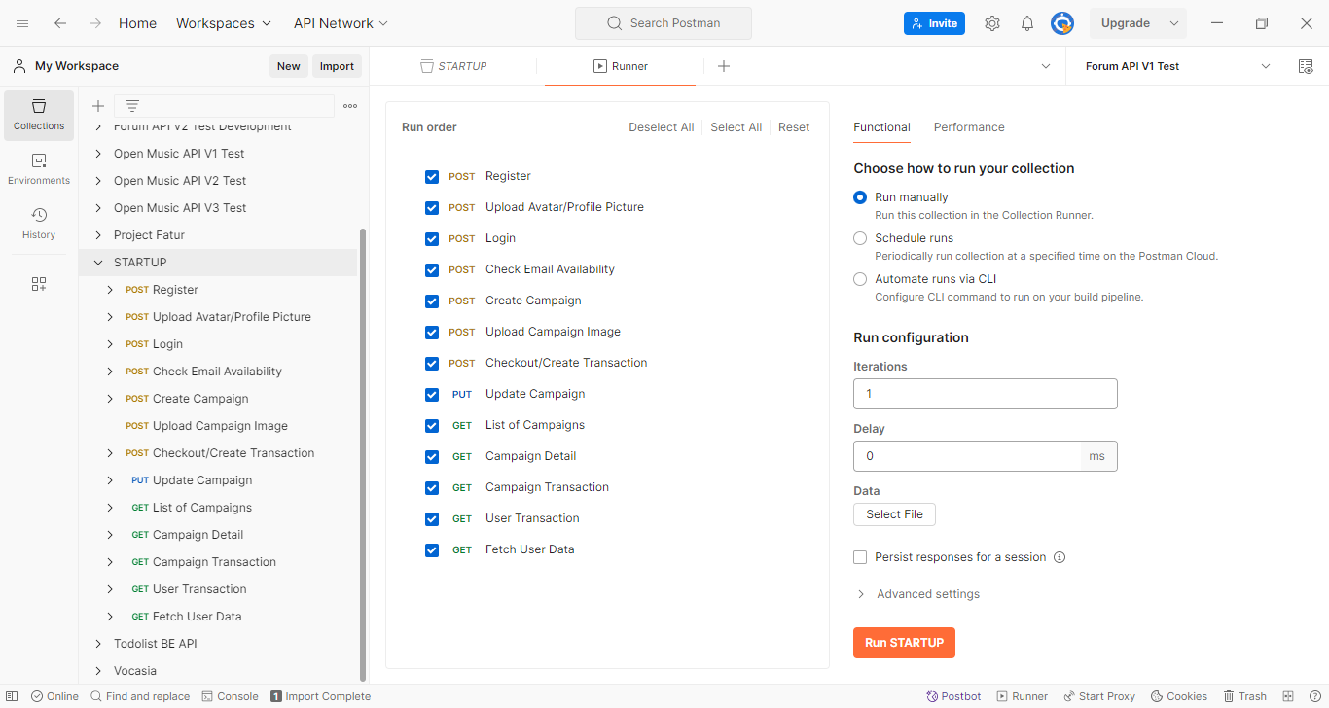The image size is (1329, 708).
Task: Open History in the sidebar
Action: (x=39, y=224)
